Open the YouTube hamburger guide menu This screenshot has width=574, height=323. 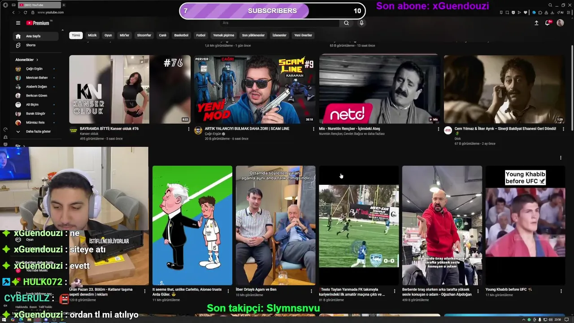click(18, 23)
